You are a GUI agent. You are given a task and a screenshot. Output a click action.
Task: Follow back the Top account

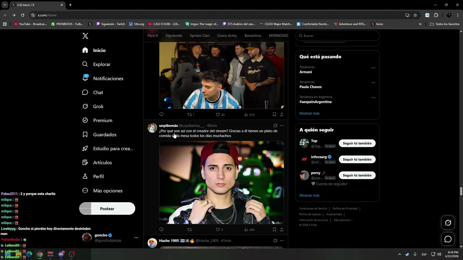coord(357,143)
